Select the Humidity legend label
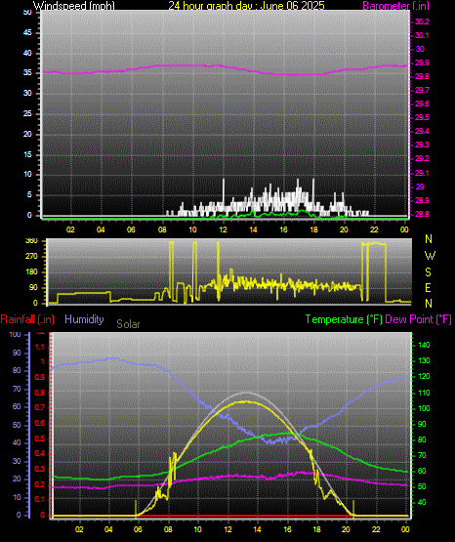Image resolution: width=455 pixels, height=542 pixels. click(x=84, y=319)
